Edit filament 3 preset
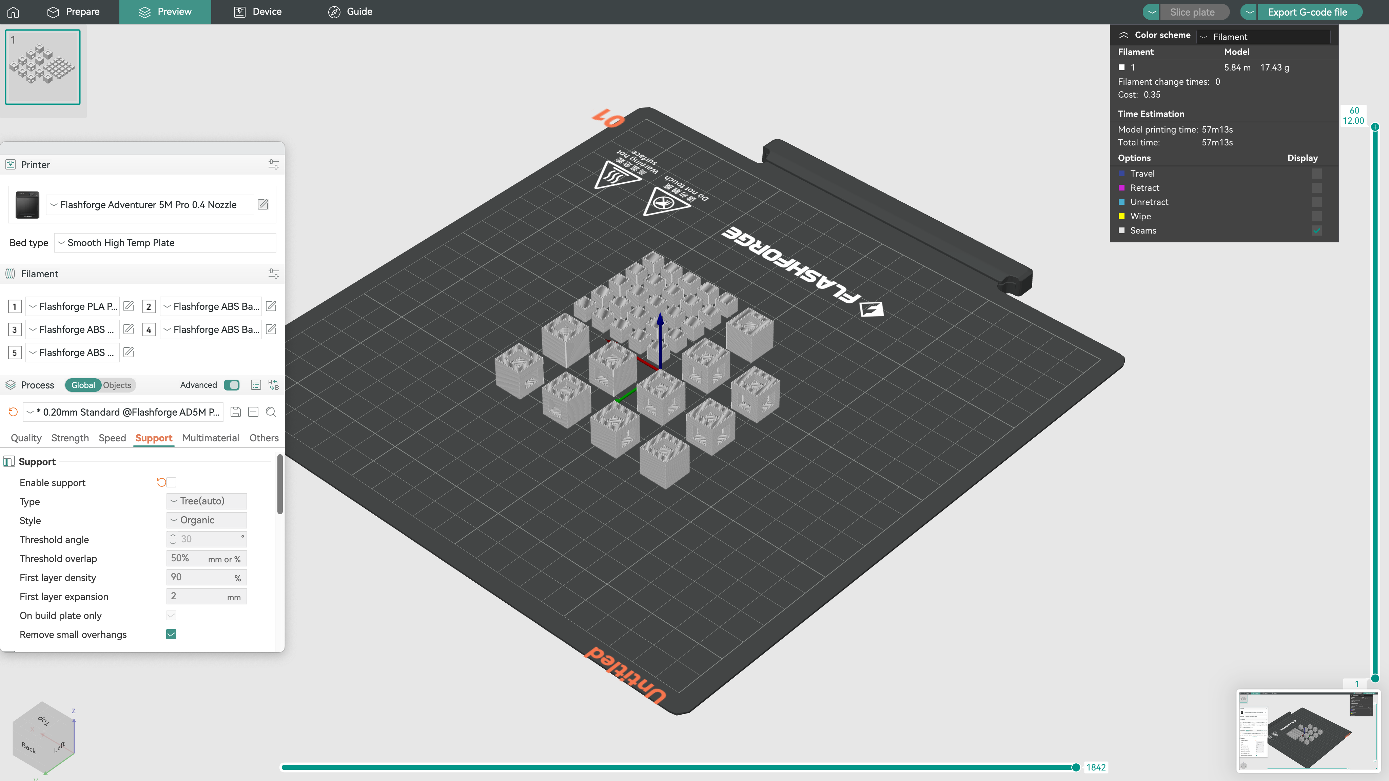1389x781 pixels. click(x=128, y=329)
